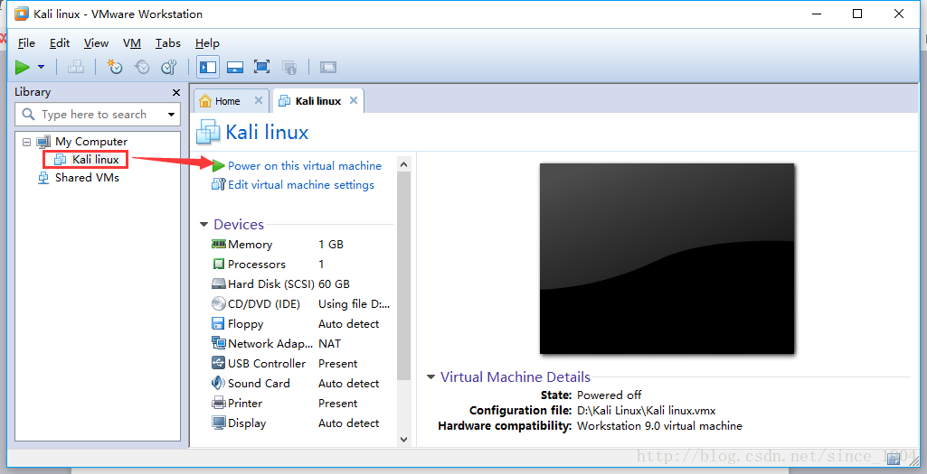
Task: Click the Unity mode toolbar icon
Action: coord(289,68)
